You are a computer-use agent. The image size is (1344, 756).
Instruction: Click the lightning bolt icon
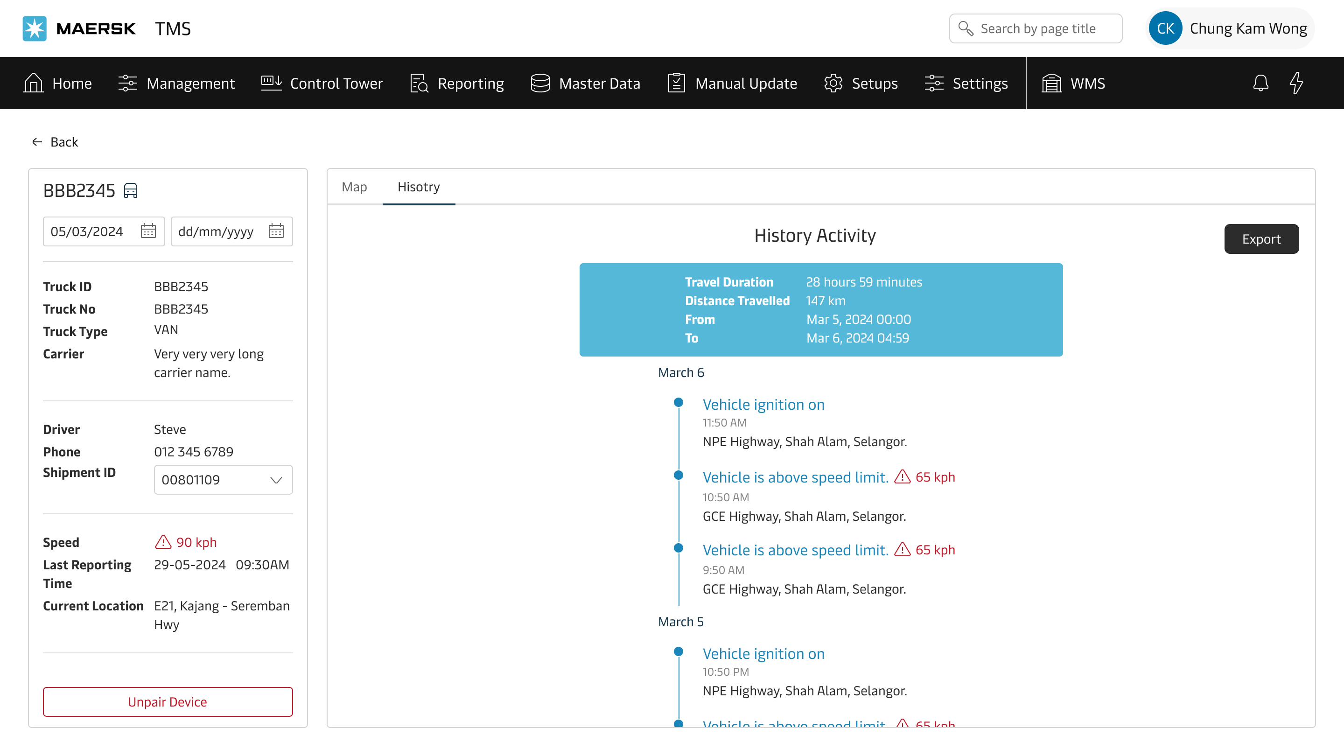pyautogui.click(x=1296, y=83)
